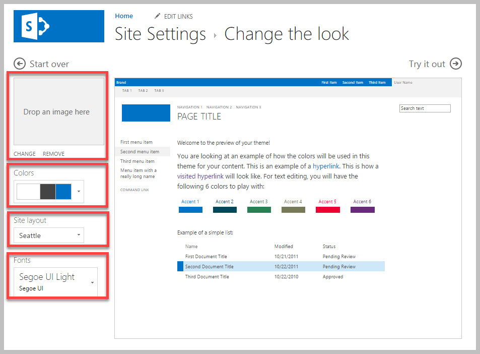
Task: Select First Item in preview top bar
Action: [329, 82]
